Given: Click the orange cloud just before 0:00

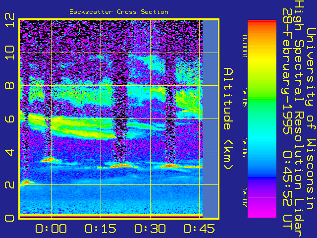Looking at the screenshot, I should coord(48,160).
